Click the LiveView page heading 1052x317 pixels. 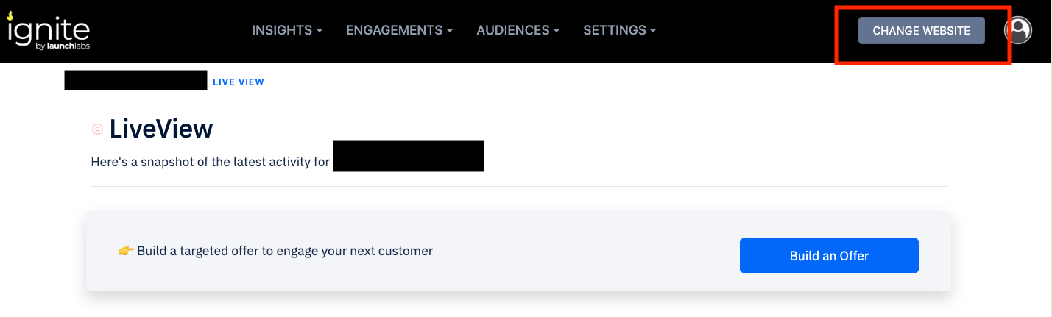click(x=160, y=129)
